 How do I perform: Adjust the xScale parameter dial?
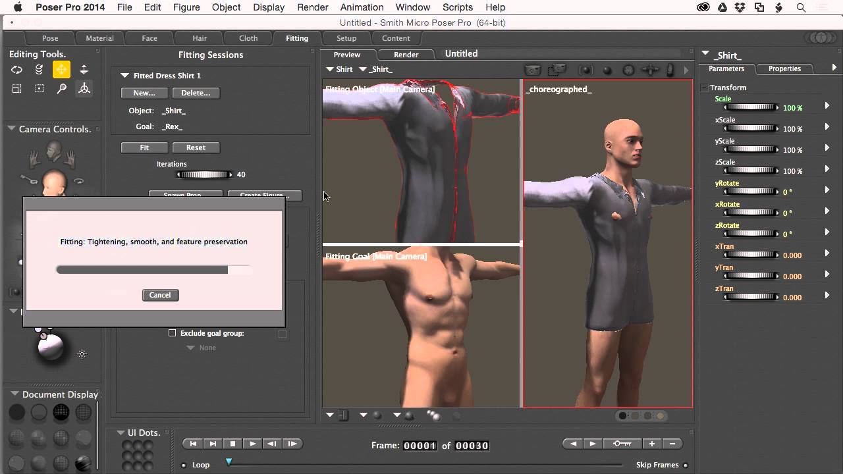click(x=751, y=128)
